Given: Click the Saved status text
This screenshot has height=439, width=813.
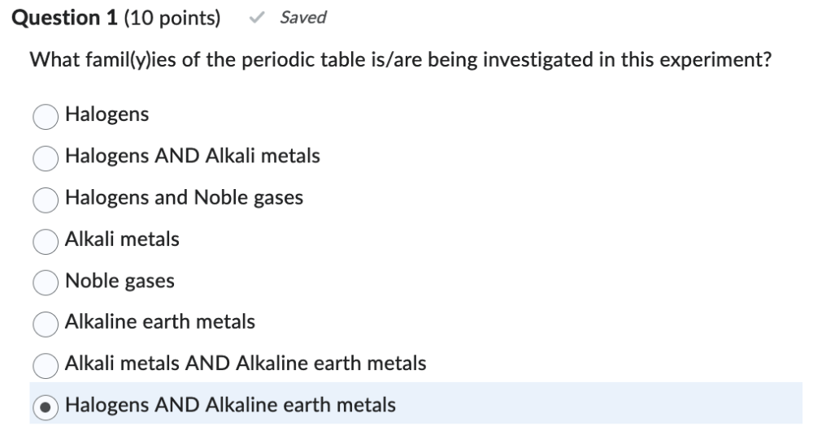Looking at the screenshot, I should 302,18.
